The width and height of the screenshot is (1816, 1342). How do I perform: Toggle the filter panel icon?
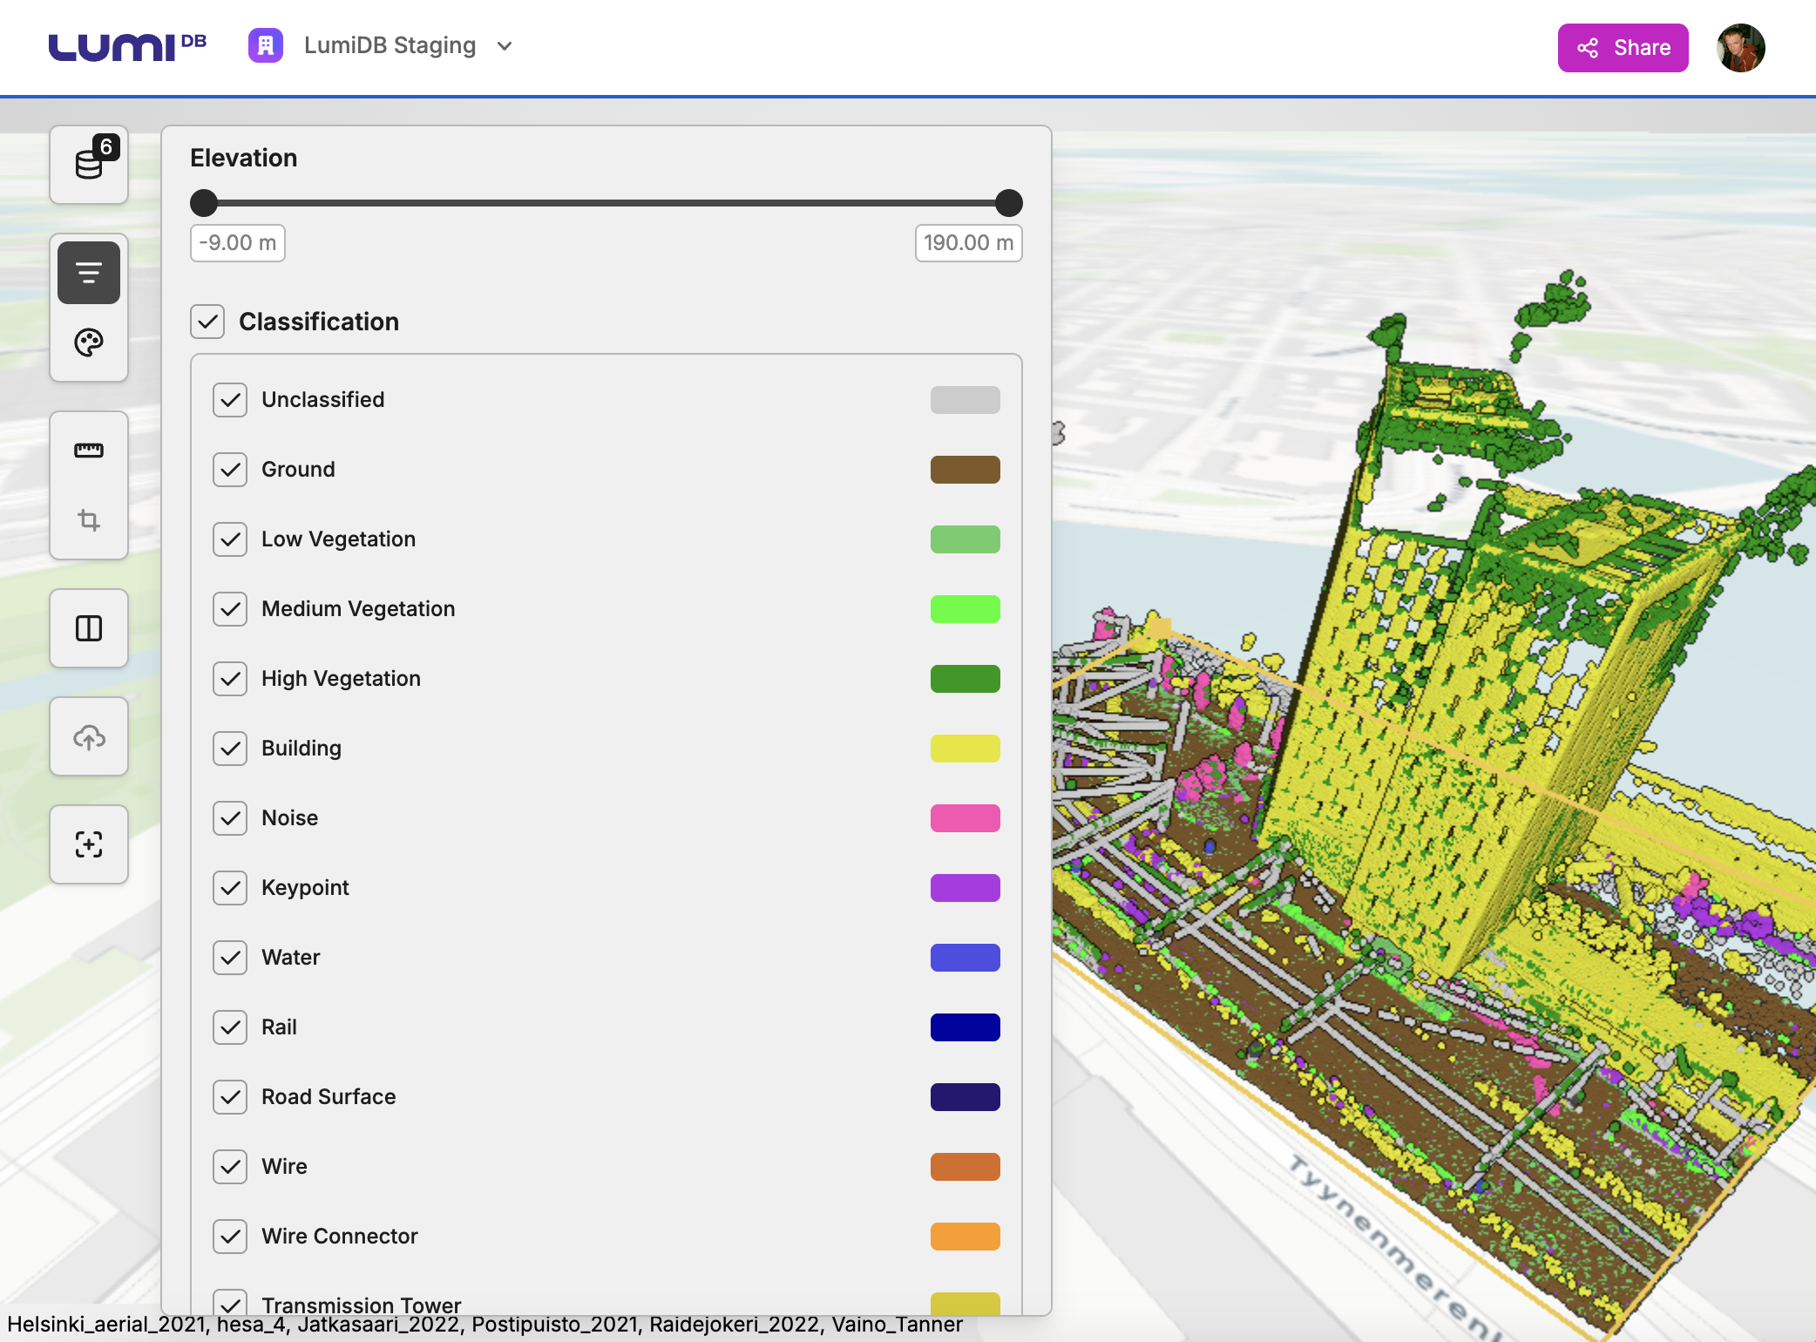pos(89,273)
